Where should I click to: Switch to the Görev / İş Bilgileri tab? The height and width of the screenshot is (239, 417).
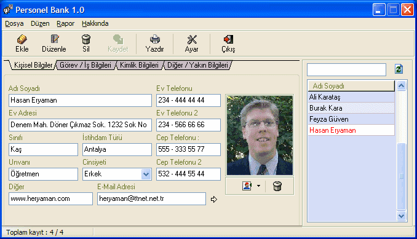[85, 65]
